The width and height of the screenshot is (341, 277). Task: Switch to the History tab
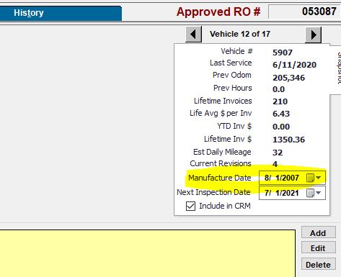tap(61, 13)
